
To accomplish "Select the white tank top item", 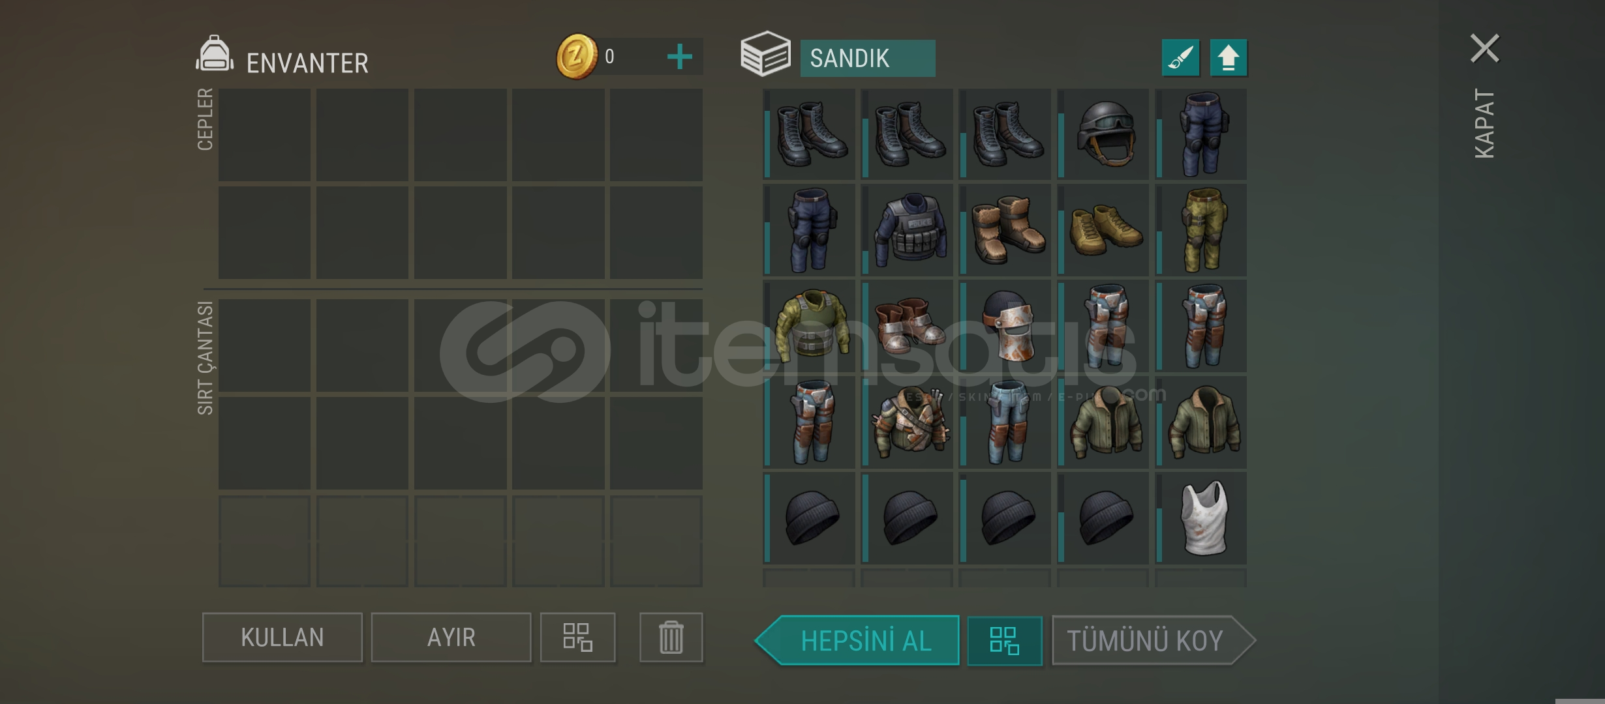I will click(x=1200, y=518).
